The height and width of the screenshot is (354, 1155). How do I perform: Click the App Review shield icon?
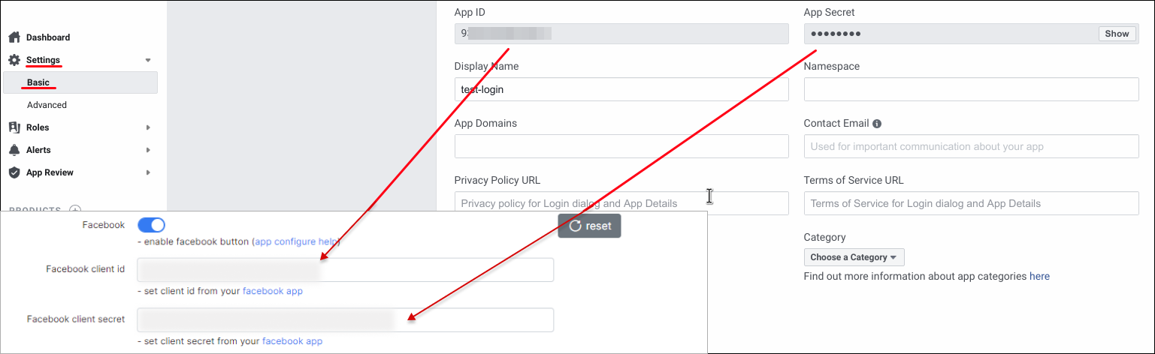pyautogui.click(x=14, y=172)
